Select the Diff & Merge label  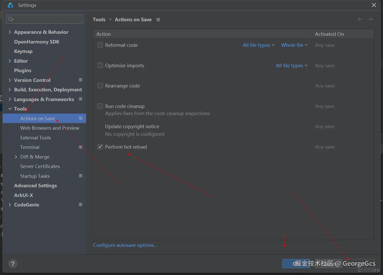click(35, 157)
